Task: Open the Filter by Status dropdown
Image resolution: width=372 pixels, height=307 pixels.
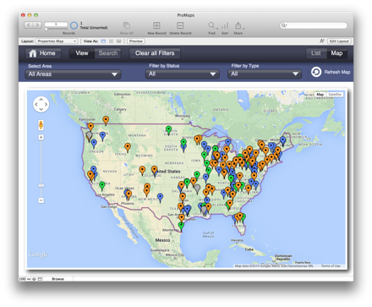Action: 183,74
